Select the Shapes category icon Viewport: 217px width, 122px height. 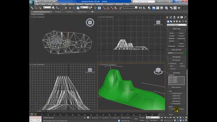(171, 21)
